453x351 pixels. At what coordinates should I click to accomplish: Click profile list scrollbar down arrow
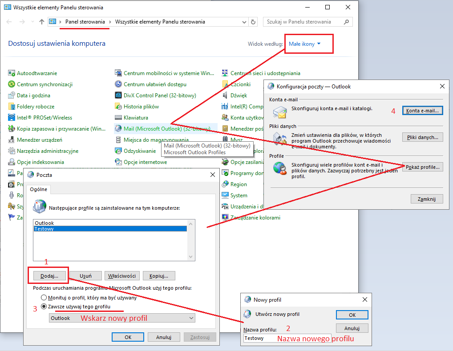point(190,257)
